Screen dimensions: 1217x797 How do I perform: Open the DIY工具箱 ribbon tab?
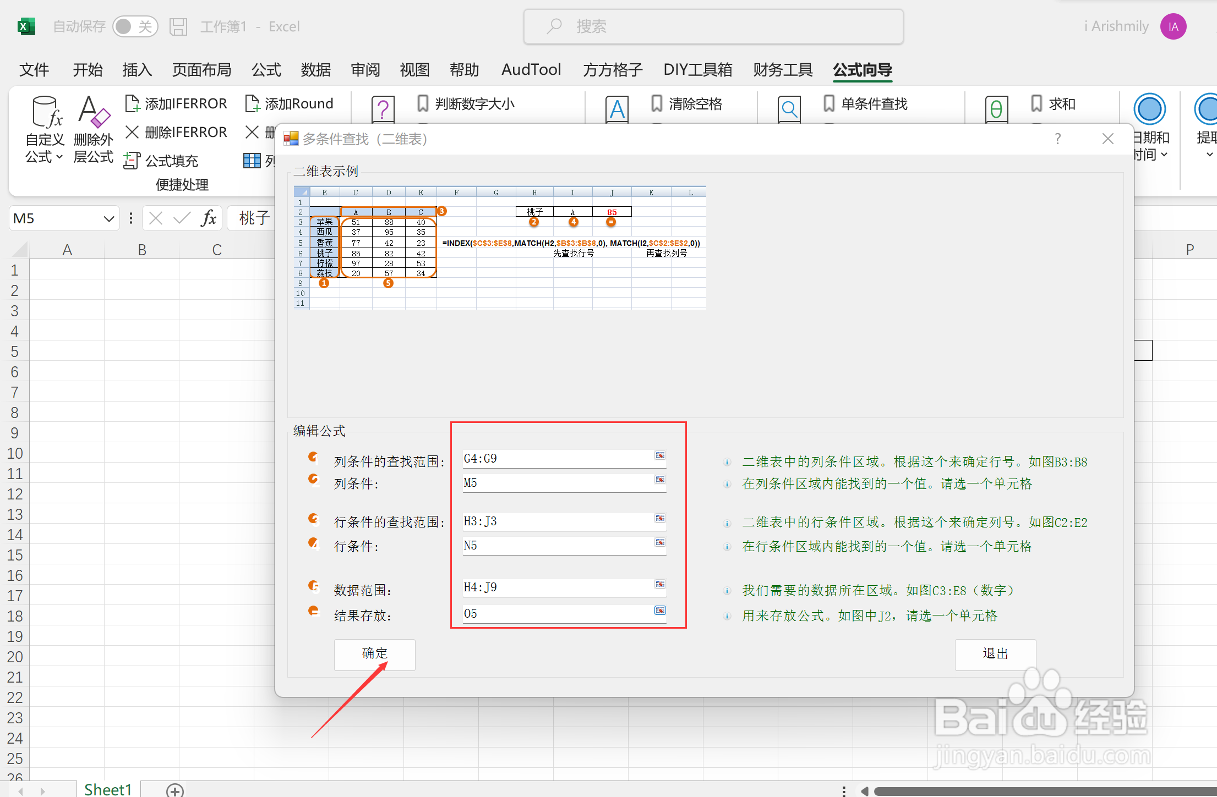[698, 70]
